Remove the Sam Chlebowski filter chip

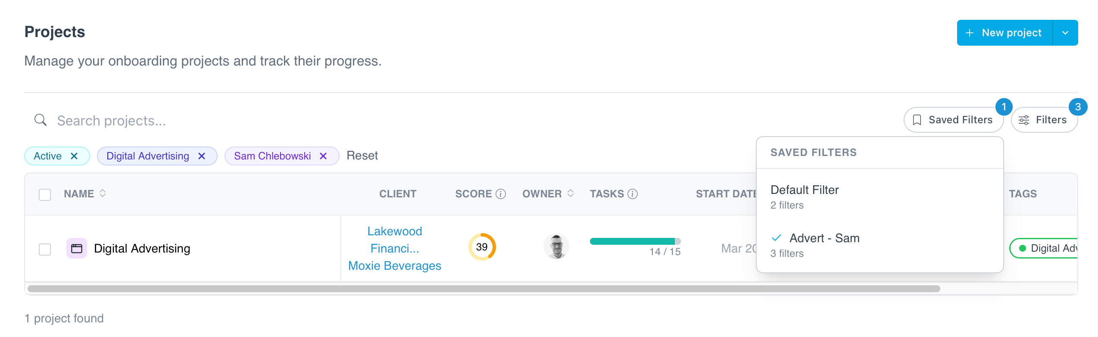click(323, 156)
